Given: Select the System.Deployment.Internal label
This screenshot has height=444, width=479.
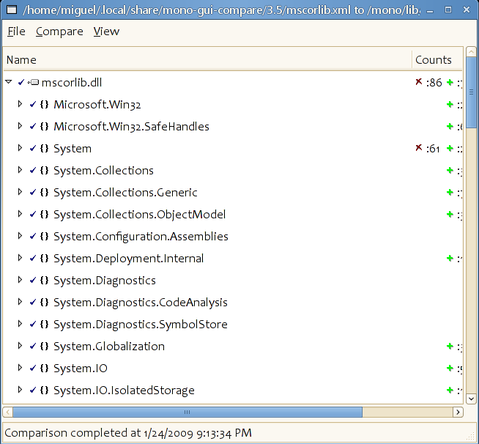Looking at the screenshot, I should [128, 259].
